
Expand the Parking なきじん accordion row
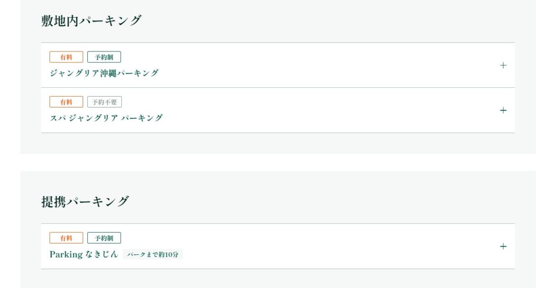315,246
